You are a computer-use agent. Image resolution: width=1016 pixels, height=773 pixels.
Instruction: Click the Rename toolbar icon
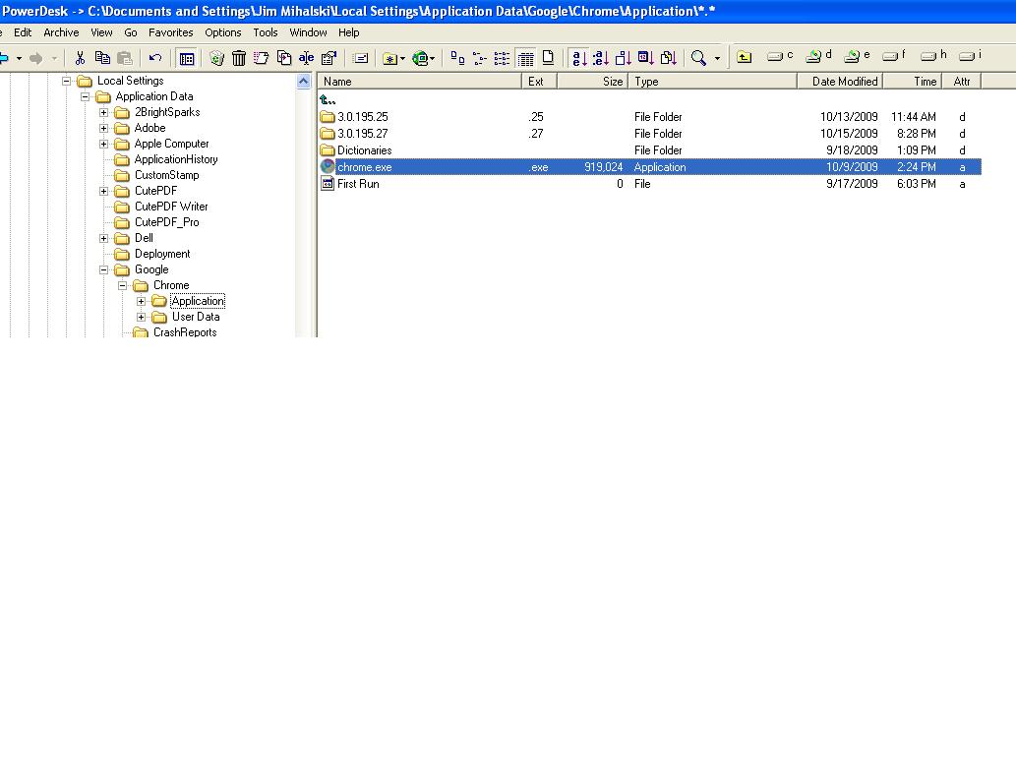coord(307,58)
